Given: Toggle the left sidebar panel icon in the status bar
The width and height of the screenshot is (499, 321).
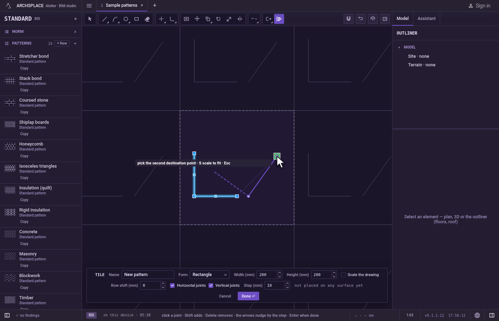Looking at the screenshot, I should [7, 315].
